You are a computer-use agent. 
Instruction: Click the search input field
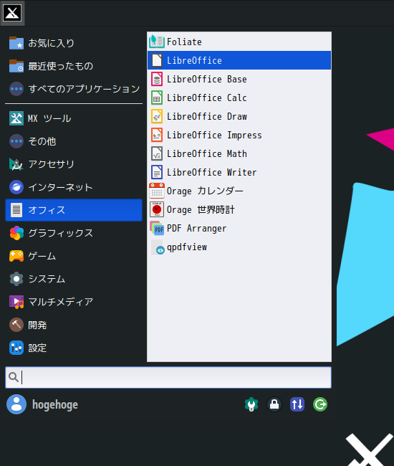[x=168, y=377]
